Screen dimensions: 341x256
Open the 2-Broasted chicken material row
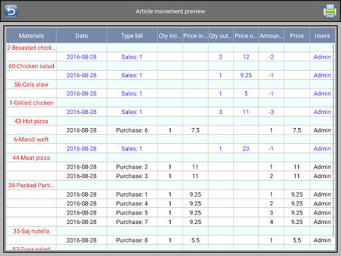coord(170,48)
